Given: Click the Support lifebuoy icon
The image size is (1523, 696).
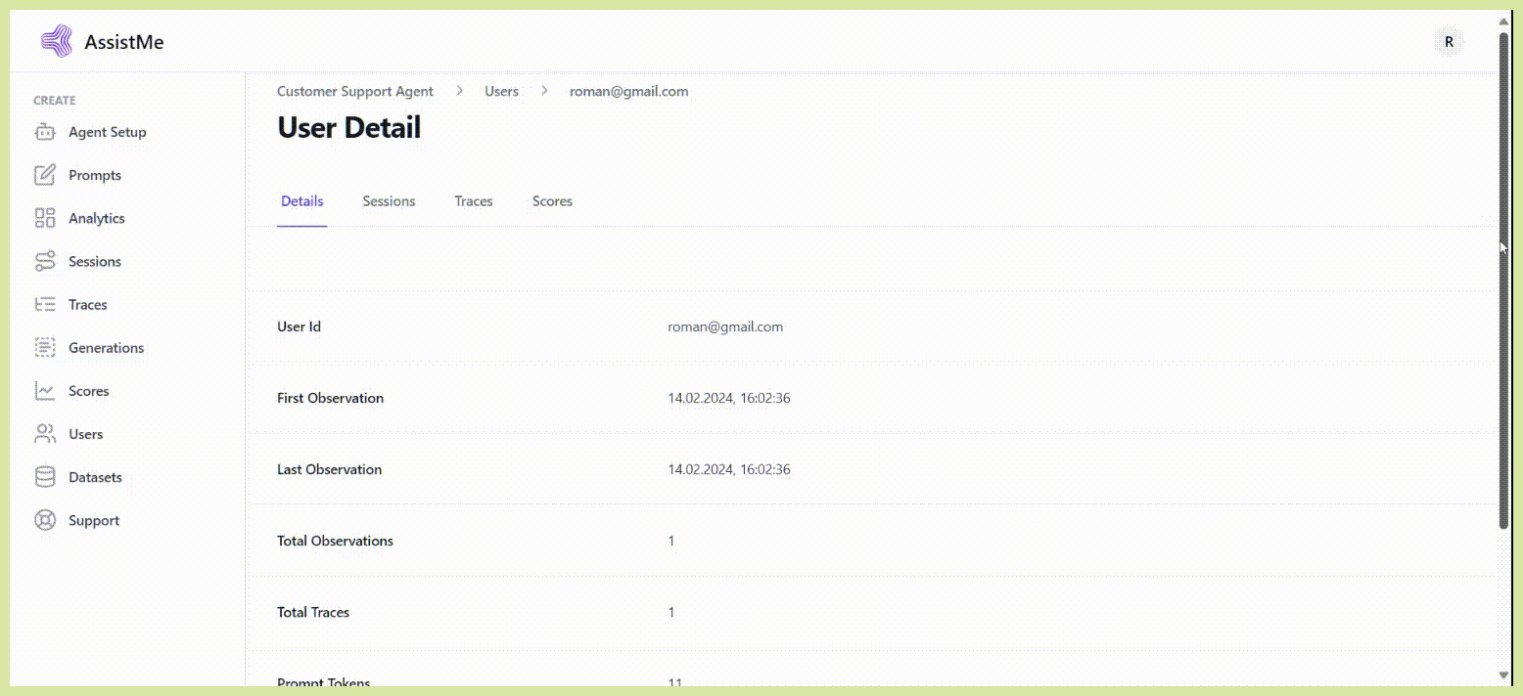Looking at the screenshot, I should tap(45, 520).
